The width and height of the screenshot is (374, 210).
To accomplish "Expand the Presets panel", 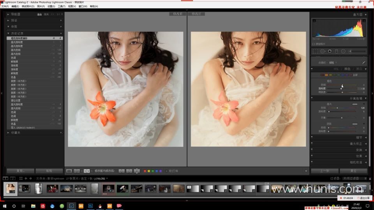I will click(x=8, y=21).
